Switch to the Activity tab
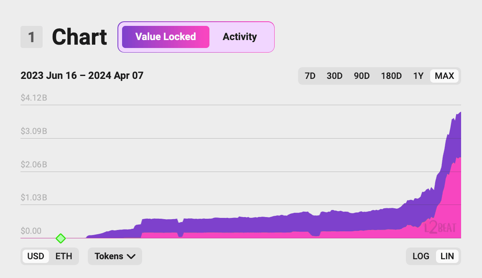Screen dimensions: 482x278 (240, 37)
